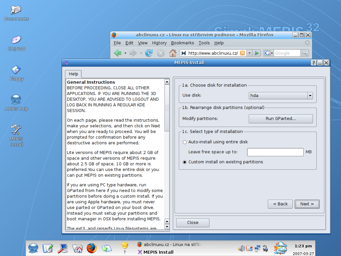Click the Run GParted button
This screenshot has height=256, width=341.
click(x=281, y=119)
